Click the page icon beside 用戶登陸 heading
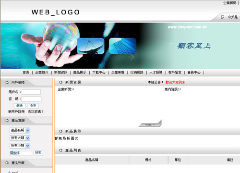This screenshot has width=240, height=173. click(7, 83)
